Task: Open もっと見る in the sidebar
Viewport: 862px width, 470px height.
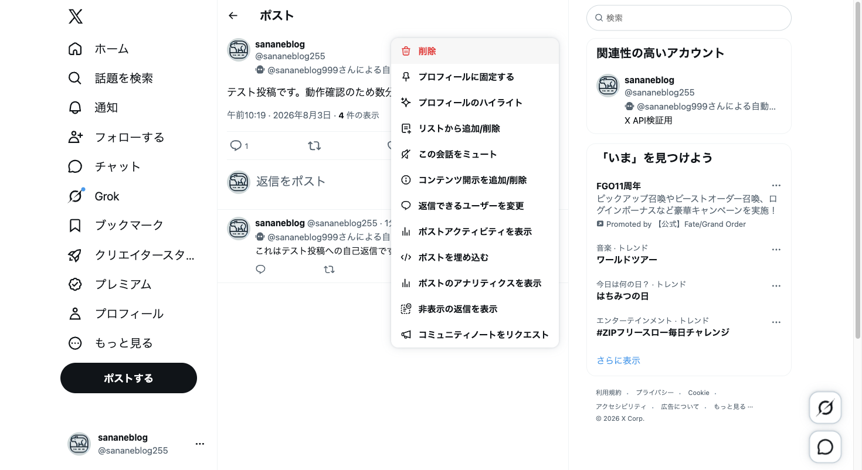Action: 110,343
